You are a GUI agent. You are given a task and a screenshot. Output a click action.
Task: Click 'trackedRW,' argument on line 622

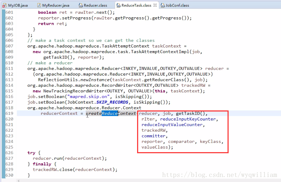155,130
